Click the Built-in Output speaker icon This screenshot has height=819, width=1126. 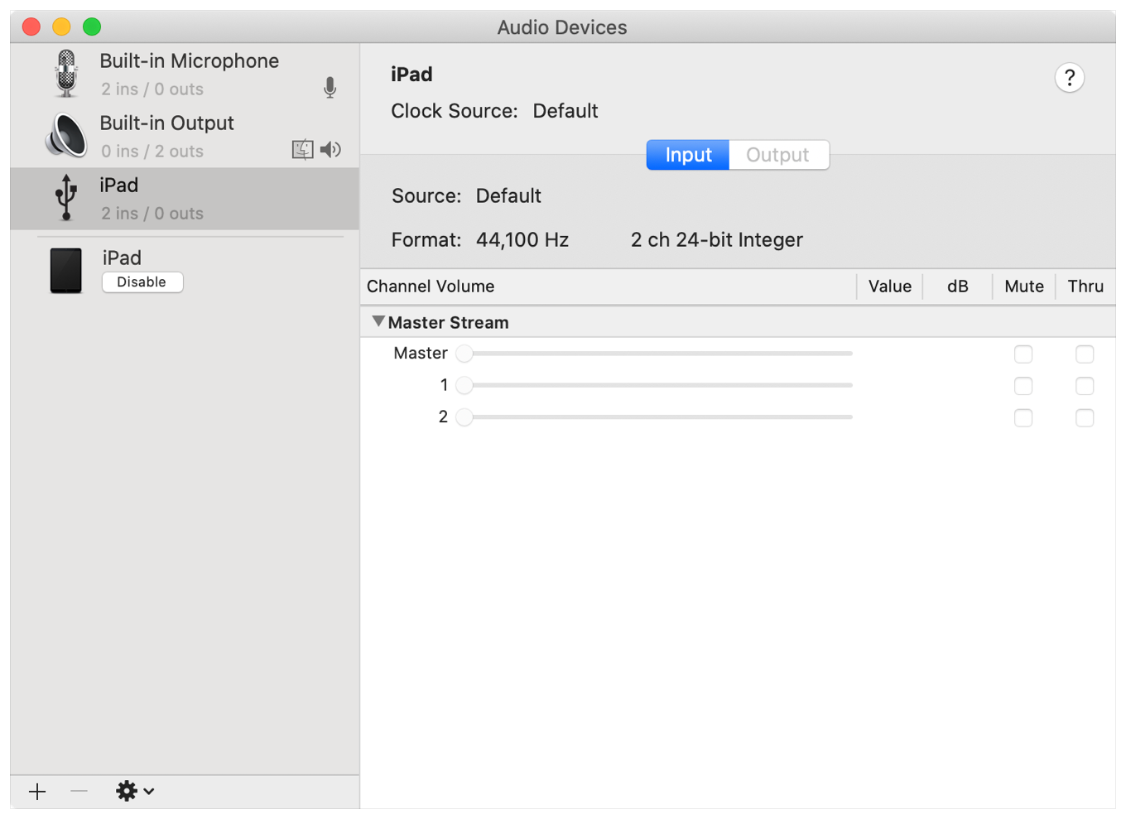[x=66, y=136]
